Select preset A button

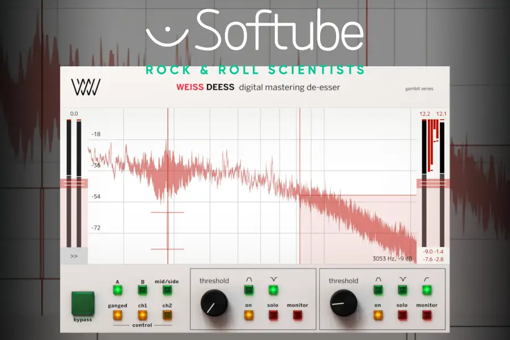tap(118, 290)
